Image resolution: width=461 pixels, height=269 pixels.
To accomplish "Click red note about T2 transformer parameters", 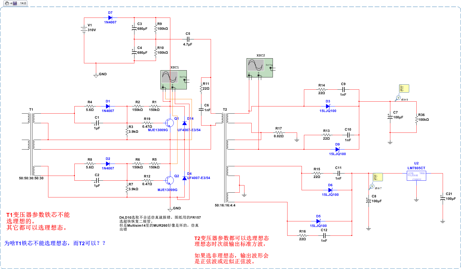I will point(231,250).
